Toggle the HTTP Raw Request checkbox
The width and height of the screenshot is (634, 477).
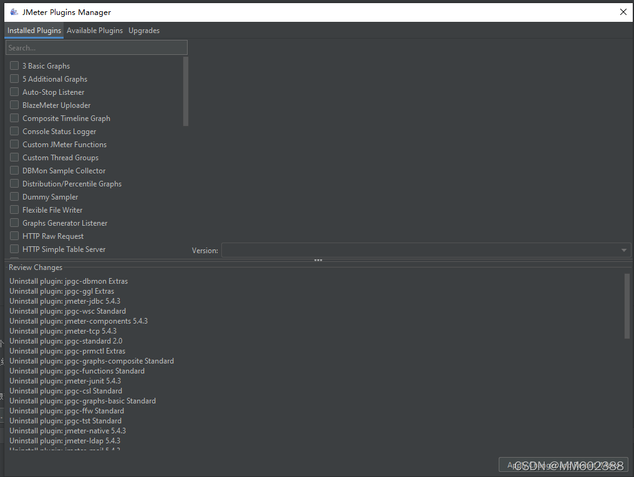click(14, 236)
